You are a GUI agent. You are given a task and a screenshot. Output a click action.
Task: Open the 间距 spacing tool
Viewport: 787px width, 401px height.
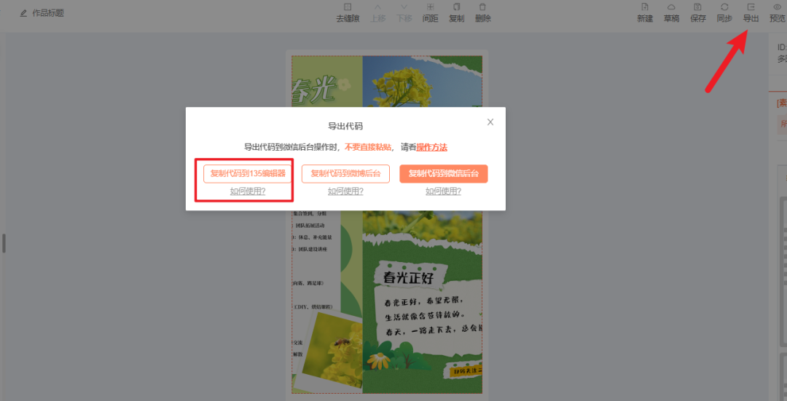point(430,13)
